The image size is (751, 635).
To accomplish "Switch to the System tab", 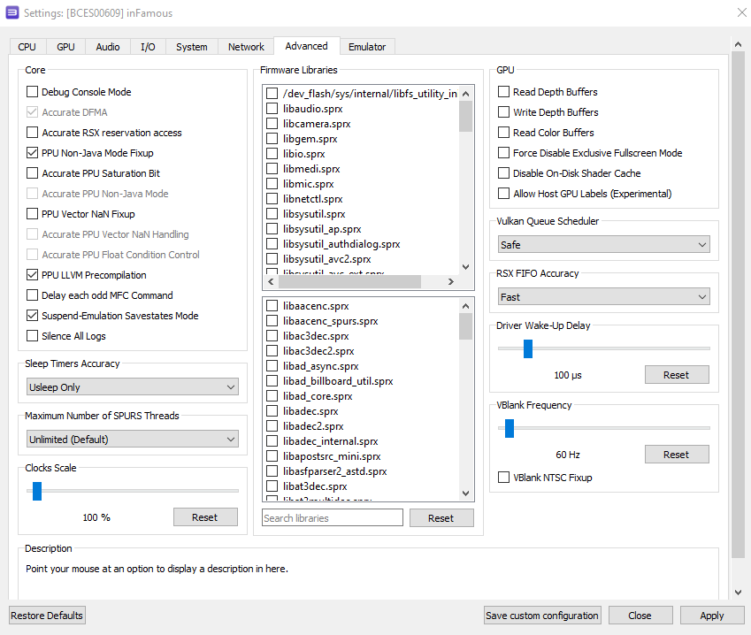I will [x=192, y=47].
